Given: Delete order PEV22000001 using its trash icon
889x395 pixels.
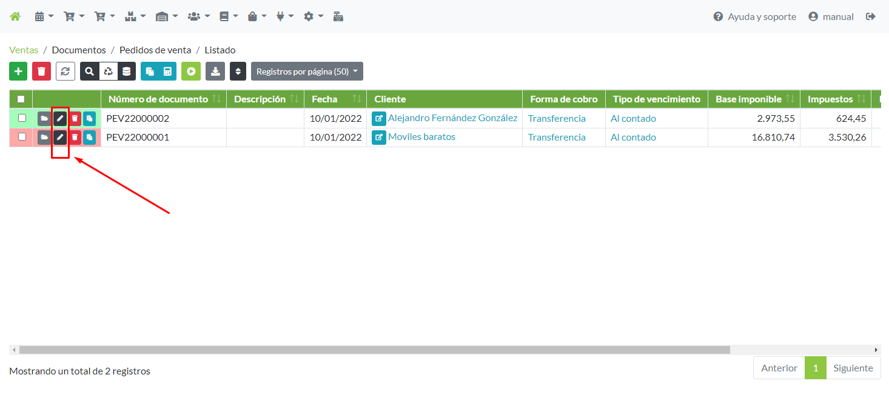Looking at the screenshot, I should (x=75, y=138).
